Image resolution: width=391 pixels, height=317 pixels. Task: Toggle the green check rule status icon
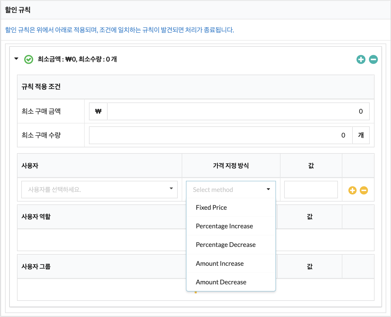tap(29, 59)
